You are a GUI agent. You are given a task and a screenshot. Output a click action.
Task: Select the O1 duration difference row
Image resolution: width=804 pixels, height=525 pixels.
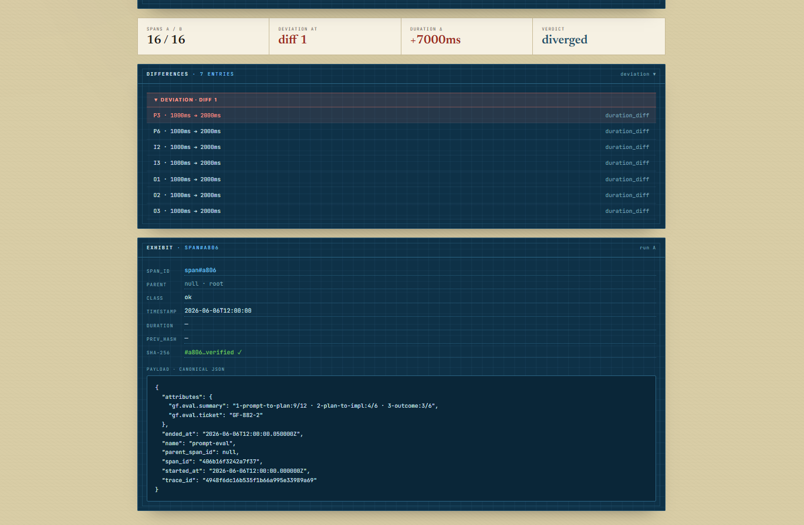[401, 179]
